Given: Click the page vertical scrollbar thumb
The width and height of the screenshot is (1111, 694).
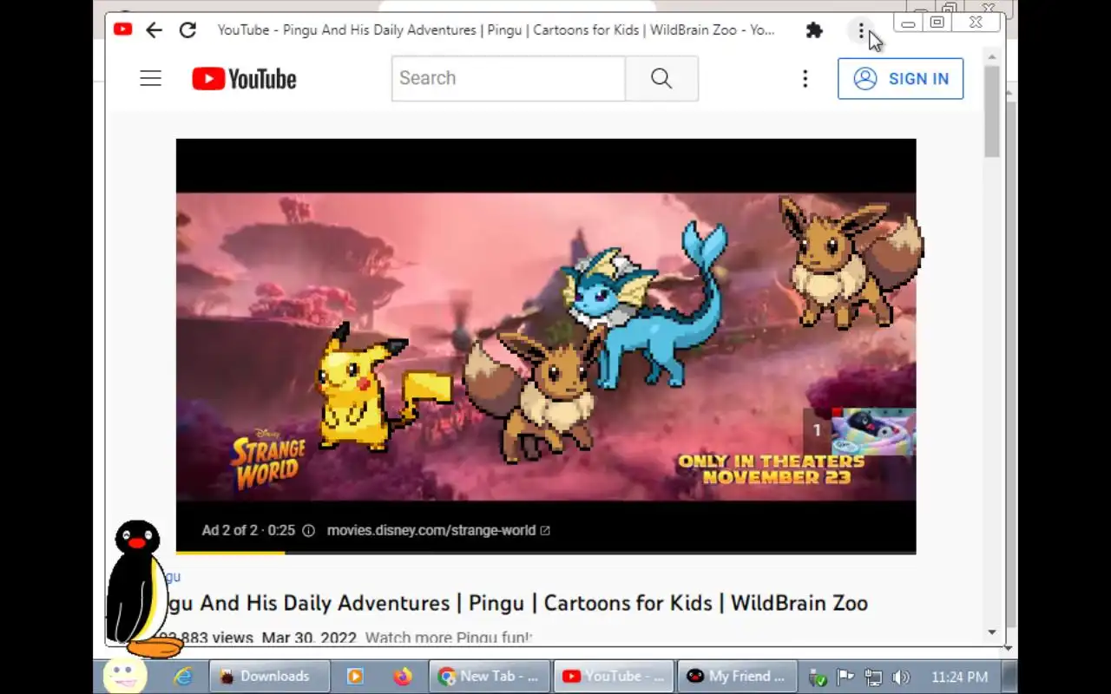Looking at the screenshot, I should tap(992, 111).
